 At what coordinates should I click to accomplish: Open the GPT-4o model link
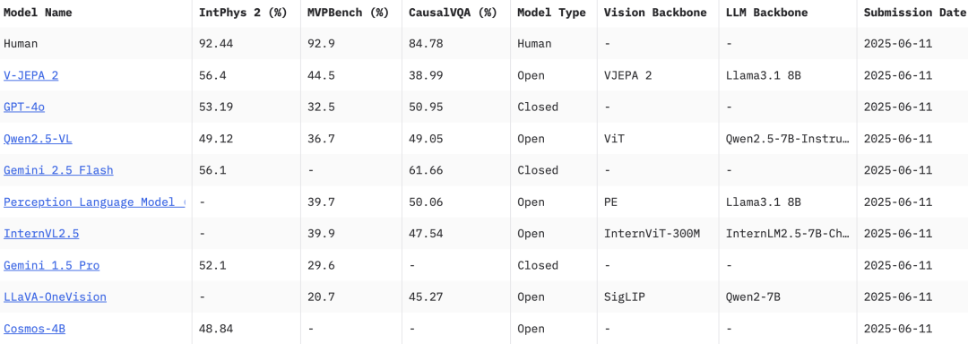24,107
